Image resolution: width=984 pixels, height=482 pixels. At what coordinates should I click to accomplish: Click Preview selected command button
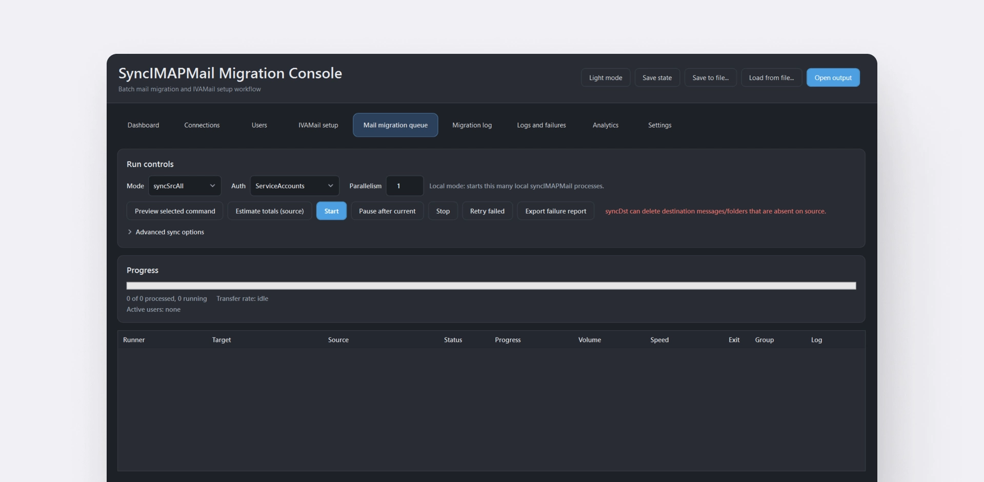tap(175, 211)
